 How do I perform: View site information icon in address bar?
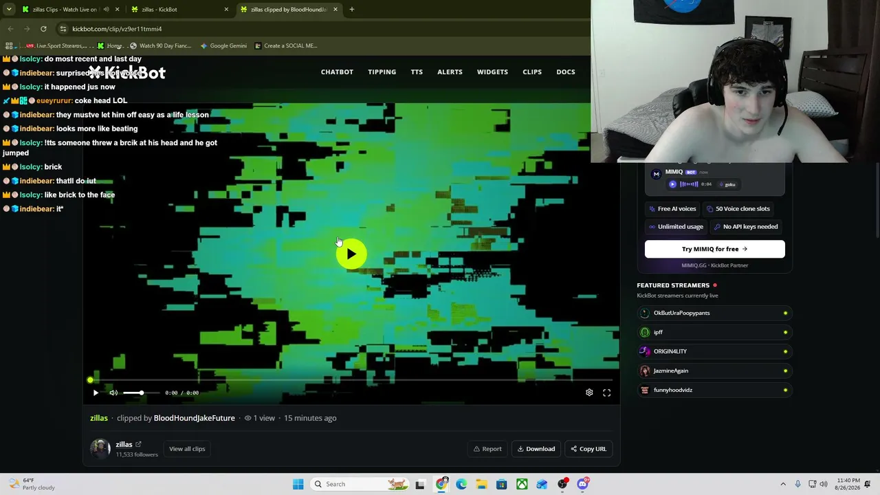tap(63, 29)
